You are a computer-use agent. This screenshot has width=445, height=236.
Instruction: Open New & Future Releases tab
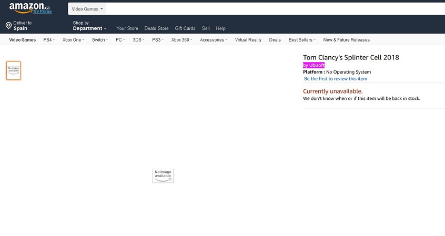pos(346,40)
